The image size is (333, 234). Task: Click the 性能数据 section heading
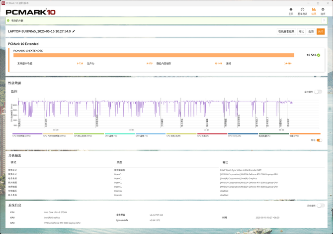[x=14, y=83]
